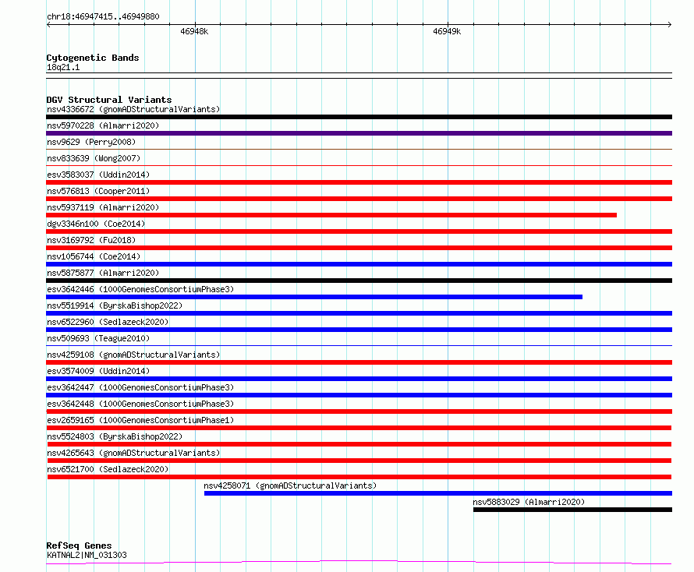The height and width of the screenshot is (572, 694).
Task: Open variant nsv6521700 (Sedlazeck2020) label
Action: [x=108, y=469]
